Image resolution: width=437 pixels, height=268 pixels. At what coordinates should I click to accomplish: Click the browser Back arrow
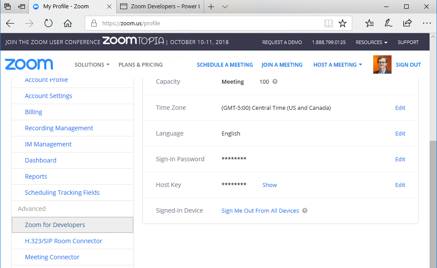tap(10, 24)
